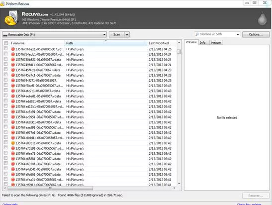Click the Check for updates link
272x205 pixels.
coord(249,204)
